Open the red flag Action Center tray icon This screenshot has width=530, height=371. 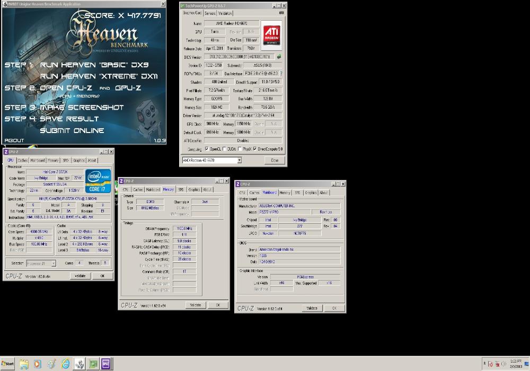[x=490, y=364]
